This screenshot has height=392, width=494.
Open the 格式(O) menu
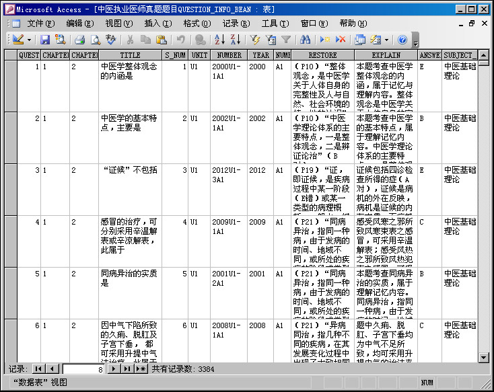click(197, 24)
